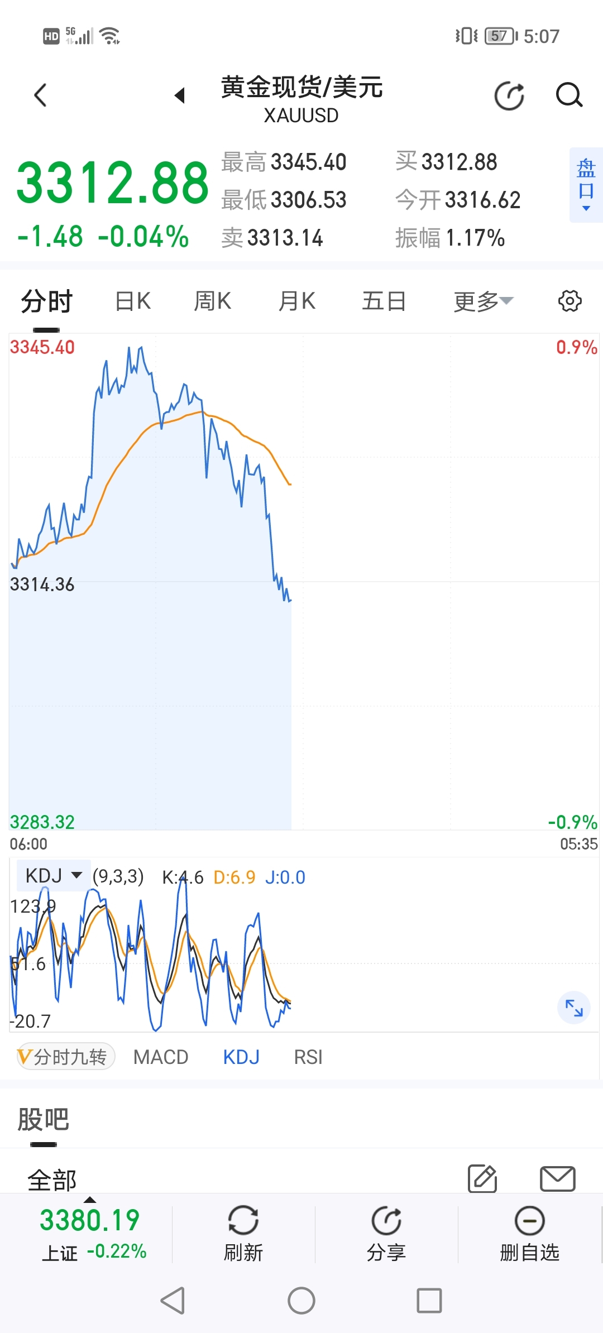Image resolution: width=603 pixels, height=1333 pixels.
Task: Open the search magnifier icon
Action: pyautogui.click(x=569, y=95)
